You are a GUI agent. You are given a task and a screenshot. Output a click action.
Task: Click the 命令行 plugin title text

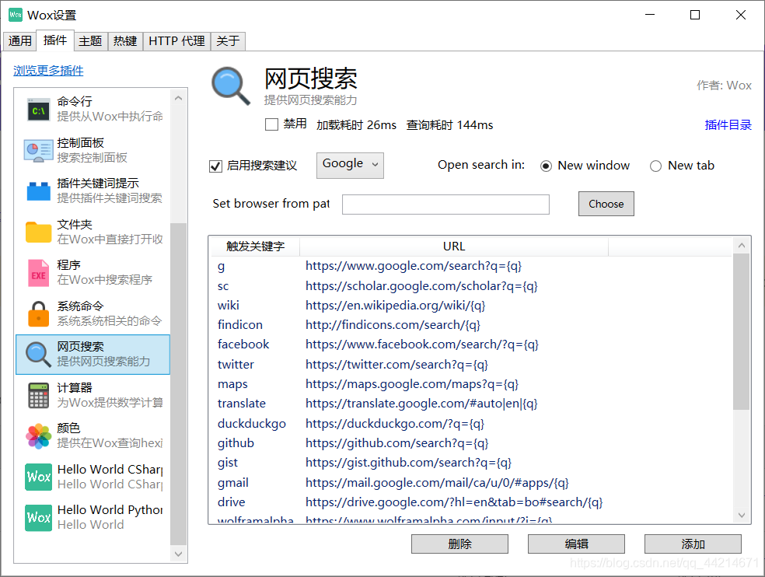click(75, 102)
